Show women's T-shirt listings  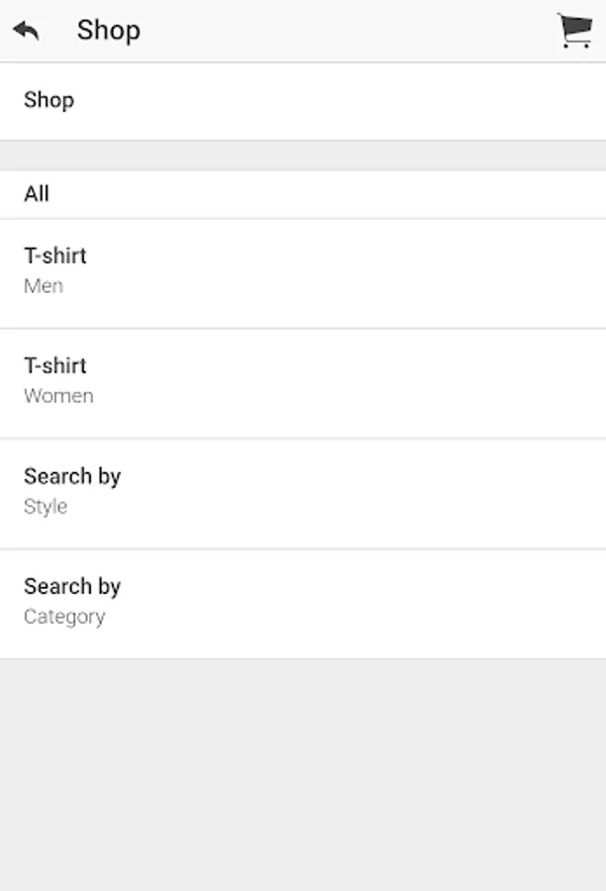click(303, 382)
